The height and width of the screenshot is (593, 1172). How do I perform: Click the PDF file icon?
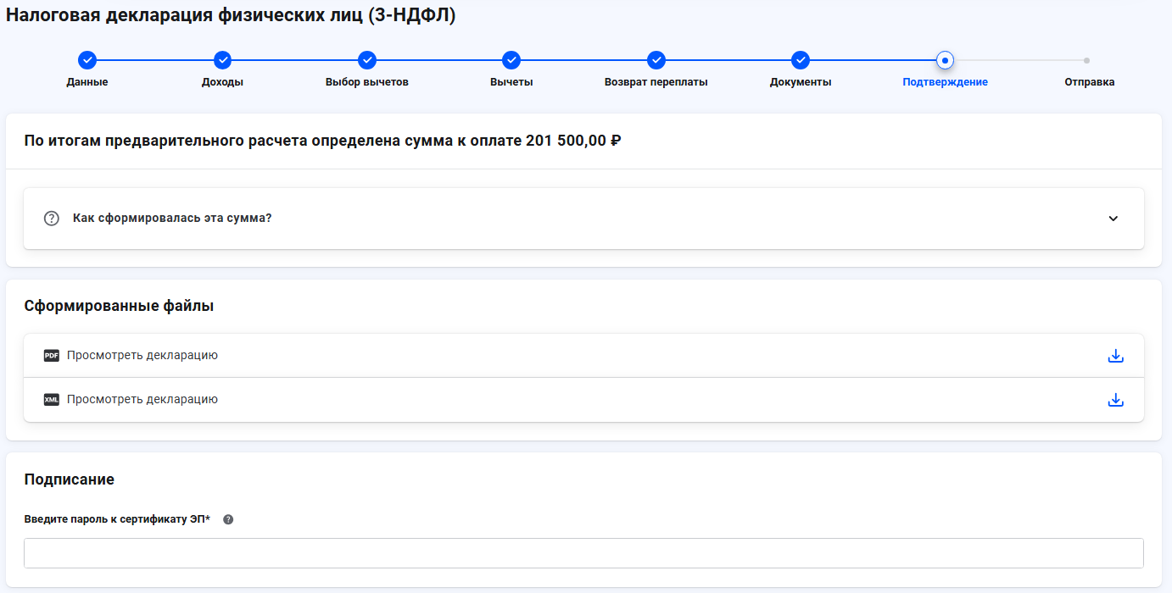[x=52, y=355]
